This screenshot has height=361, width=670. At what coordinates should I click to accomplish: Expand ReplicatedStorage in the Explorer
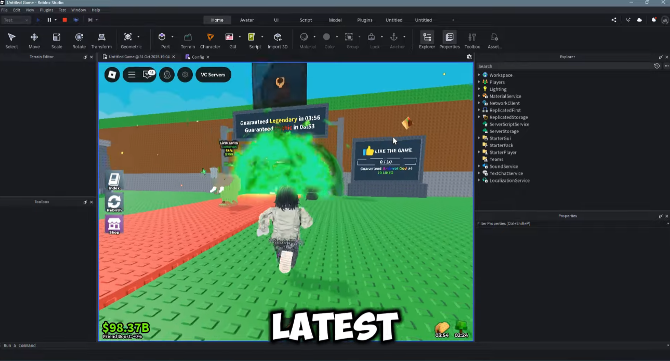coord(479,117)
